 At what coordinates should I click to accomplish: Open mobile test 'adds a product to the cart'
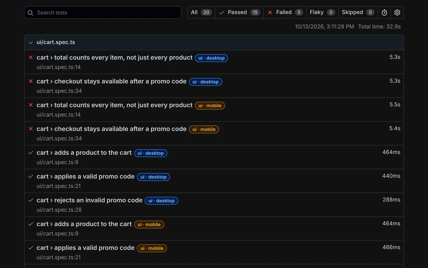[84, 224]
